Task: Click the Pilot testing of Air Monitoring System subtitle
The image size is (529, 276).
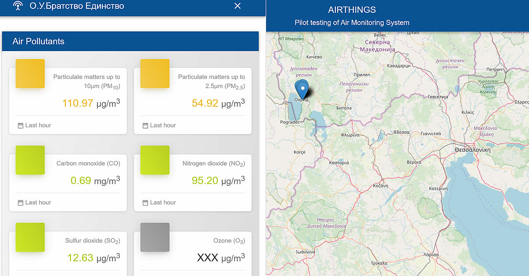Action: [x=352, y=22]
